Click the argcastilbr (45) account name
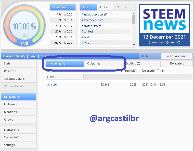The image size is (194, 151). click(x=16, y=56)
